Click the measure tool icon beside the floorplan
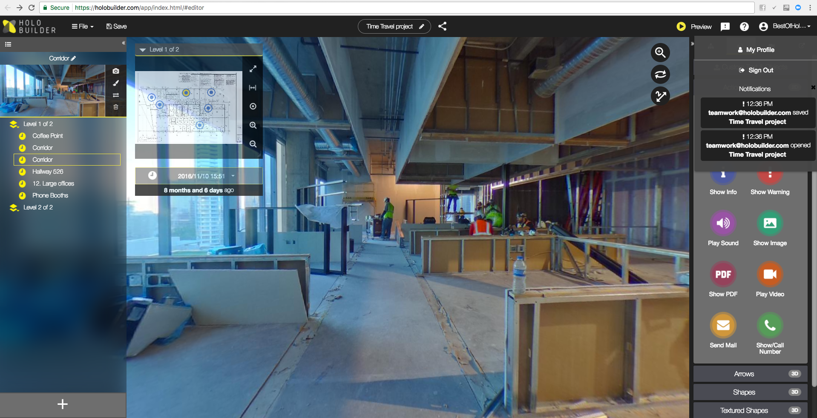Image resolution: width=817 pixels, height=418 pixels. point(253,88)
